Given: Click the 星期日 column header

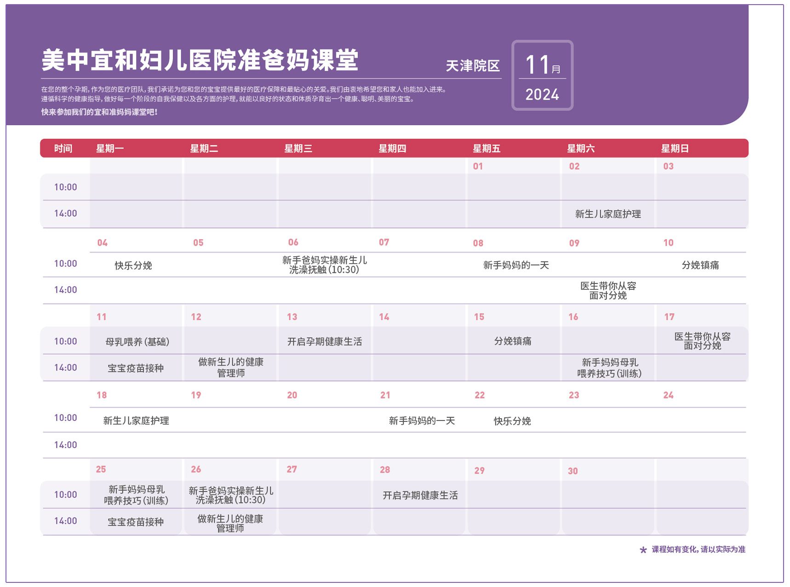Looking at the screenshot, I should pyautogui.click(x=675, y=149).
